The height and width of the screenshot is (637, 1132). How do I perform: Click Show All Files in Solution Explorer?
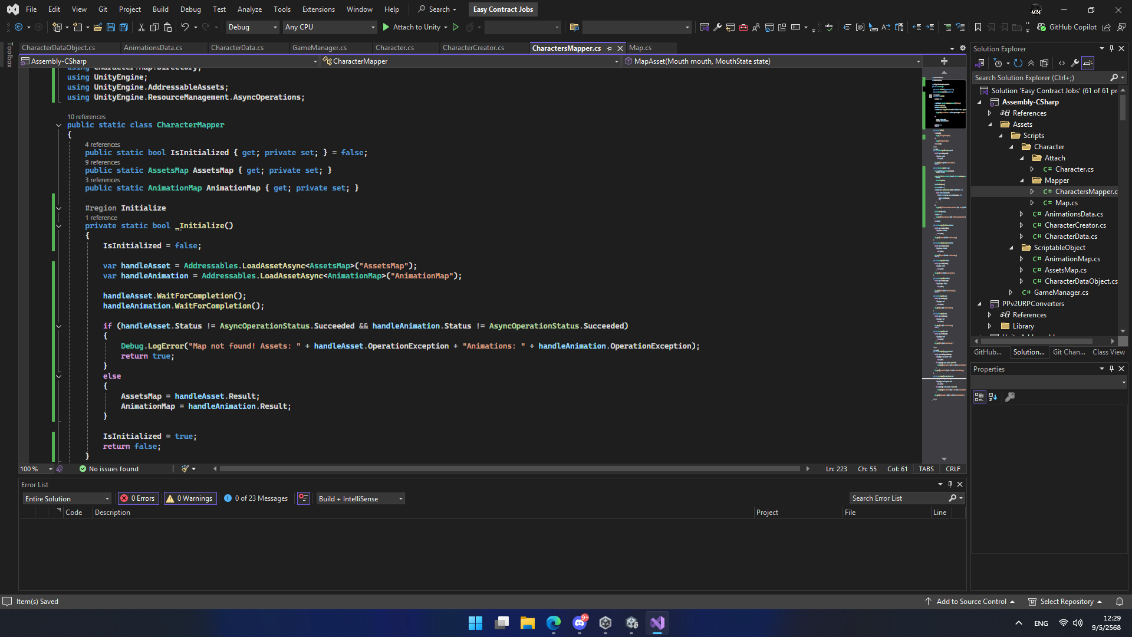tap(1044, 63)
